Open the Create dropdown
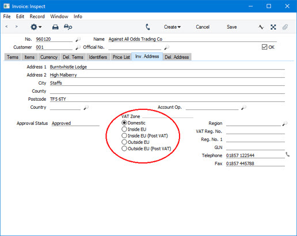 tap(172, 27)
